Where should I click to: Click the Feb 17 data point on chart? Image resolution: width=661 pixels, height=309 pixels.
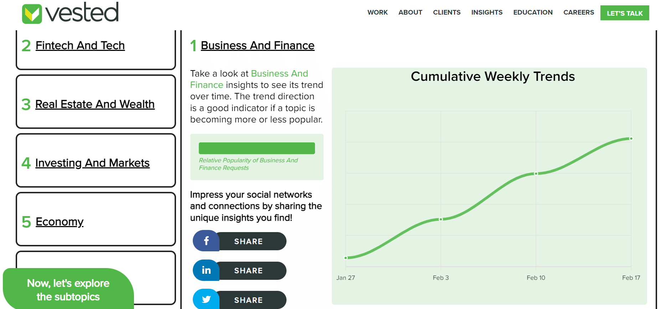click(631, 138)
